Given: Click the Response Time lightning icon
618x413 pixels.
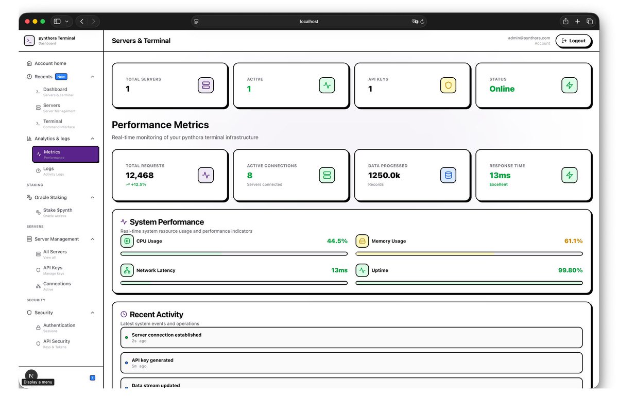Looking at the screenshot, I should coord(569,175).
